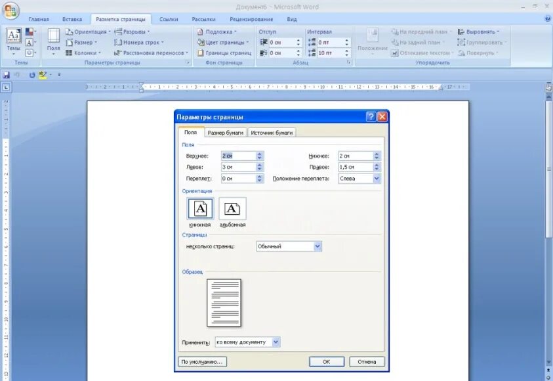Select альбомная landscape orientation
This screenshot has width=553, height=381.
pos(232,213)
